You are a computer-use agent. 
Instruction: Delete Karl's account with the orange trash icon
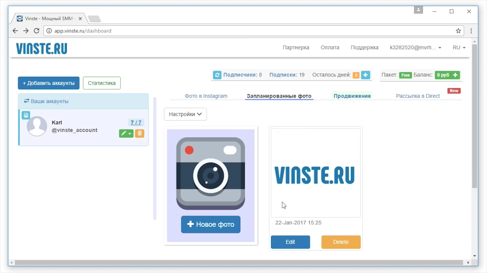tap(140, 133)
